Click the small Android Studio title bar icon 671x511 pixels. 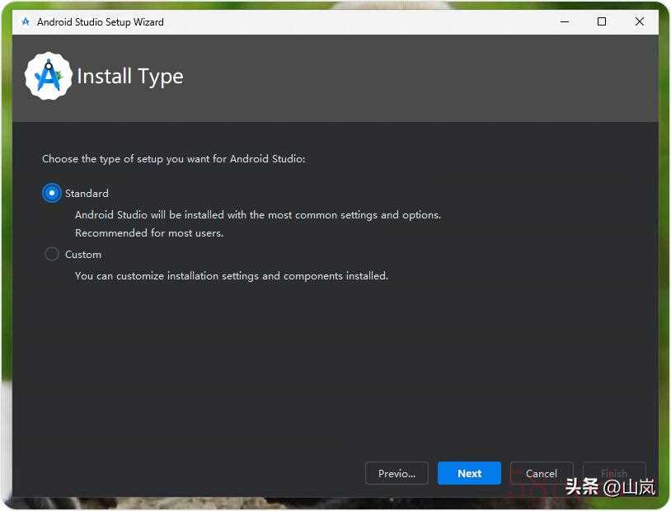point(26,22)
